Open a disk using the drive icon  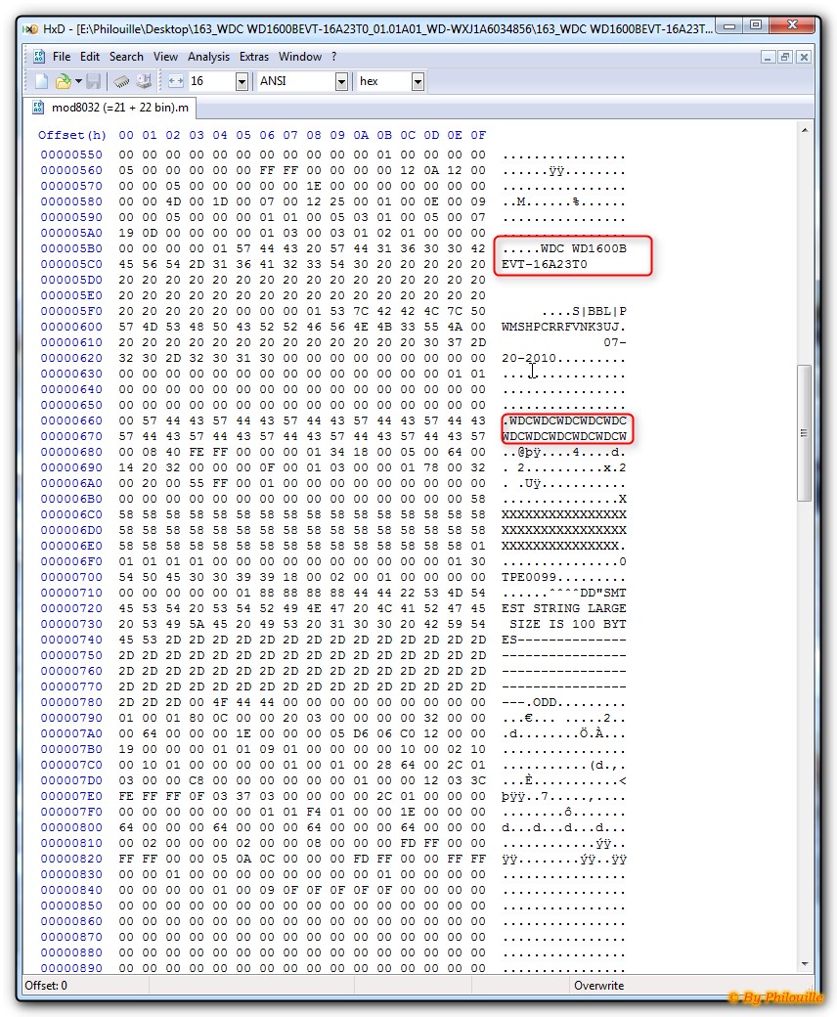[144, 82]
